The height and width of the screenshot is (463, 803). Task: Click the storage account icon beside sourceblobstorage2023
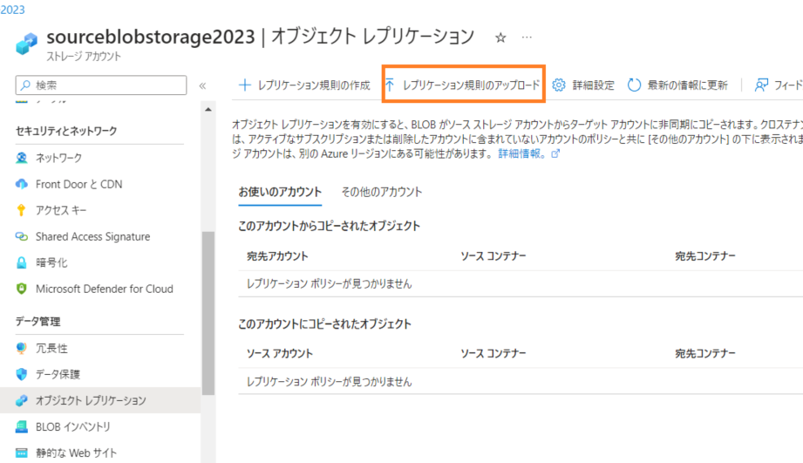pyautogui.click(x=27, y=44)
